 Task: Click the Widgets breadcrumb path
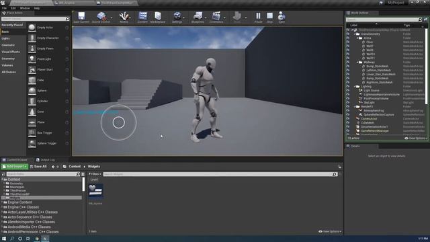tap(94, 167)
